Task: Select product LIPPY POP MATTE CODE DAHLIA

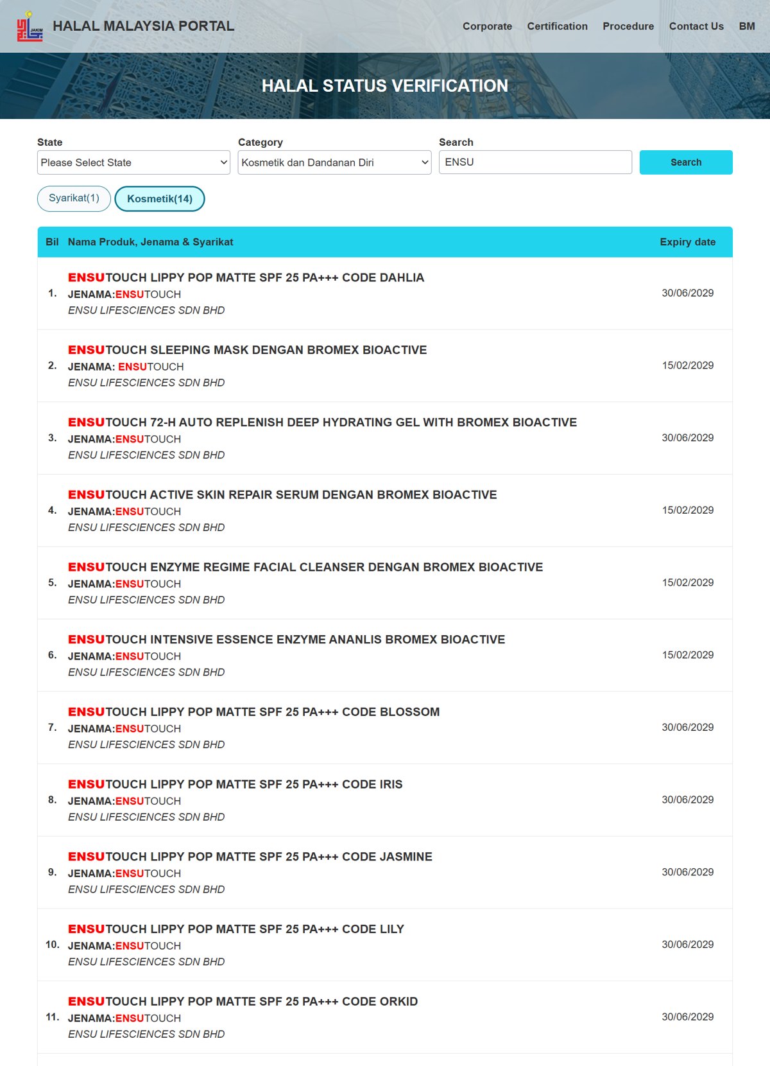Action: (x=246, y=277)
